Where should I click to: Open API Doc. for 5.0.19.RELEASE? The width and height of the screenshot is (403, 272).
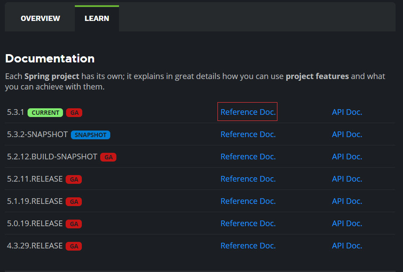(x=347, y=223)
